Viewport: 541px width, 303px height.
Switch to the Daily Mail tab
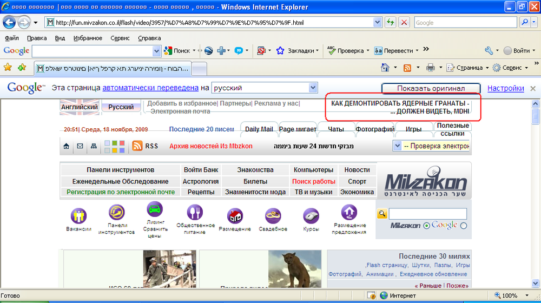coord(259,129)
